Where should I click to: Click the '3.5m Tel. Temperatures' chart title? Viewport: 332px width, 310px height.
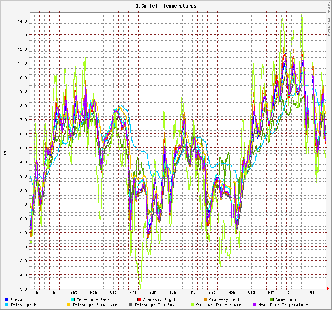click(166, 6)
